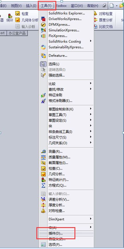The image size is (124, 249).
Task: Click the 测量 measure tool icon
Action: point(43,152)
